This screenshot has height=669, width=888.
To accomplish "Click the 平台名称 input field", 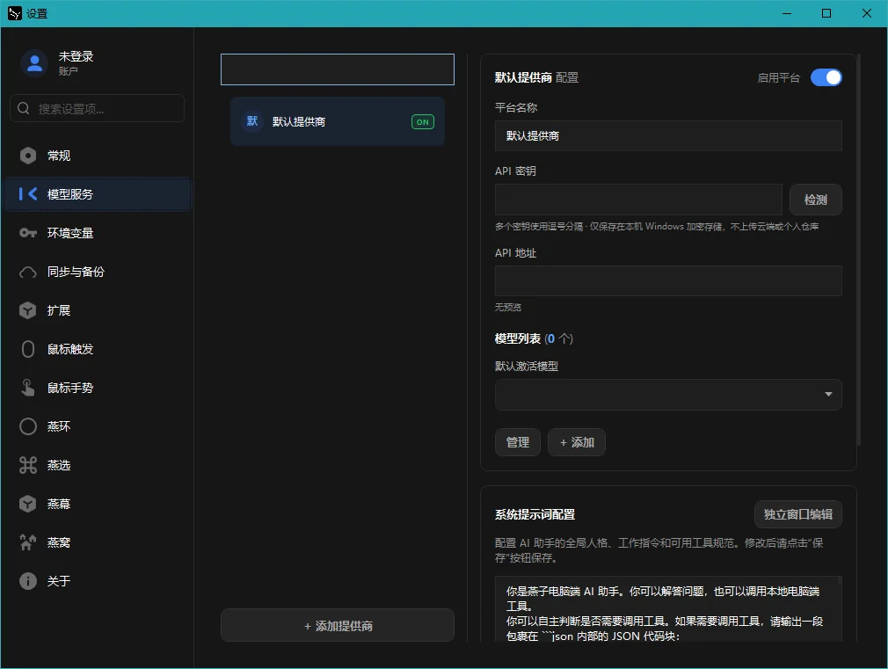I will tap(668, 136).
